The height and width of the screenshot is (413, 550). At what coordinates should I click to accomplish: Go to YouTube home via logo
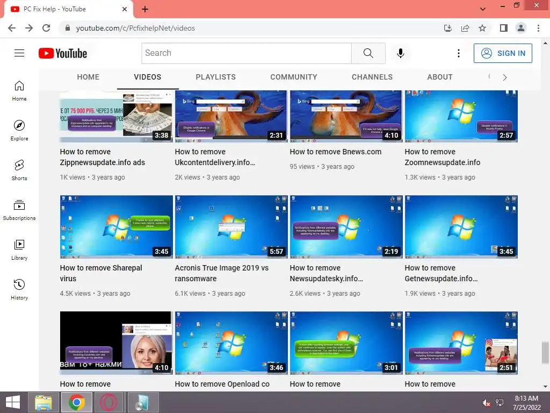pos(63,53)
